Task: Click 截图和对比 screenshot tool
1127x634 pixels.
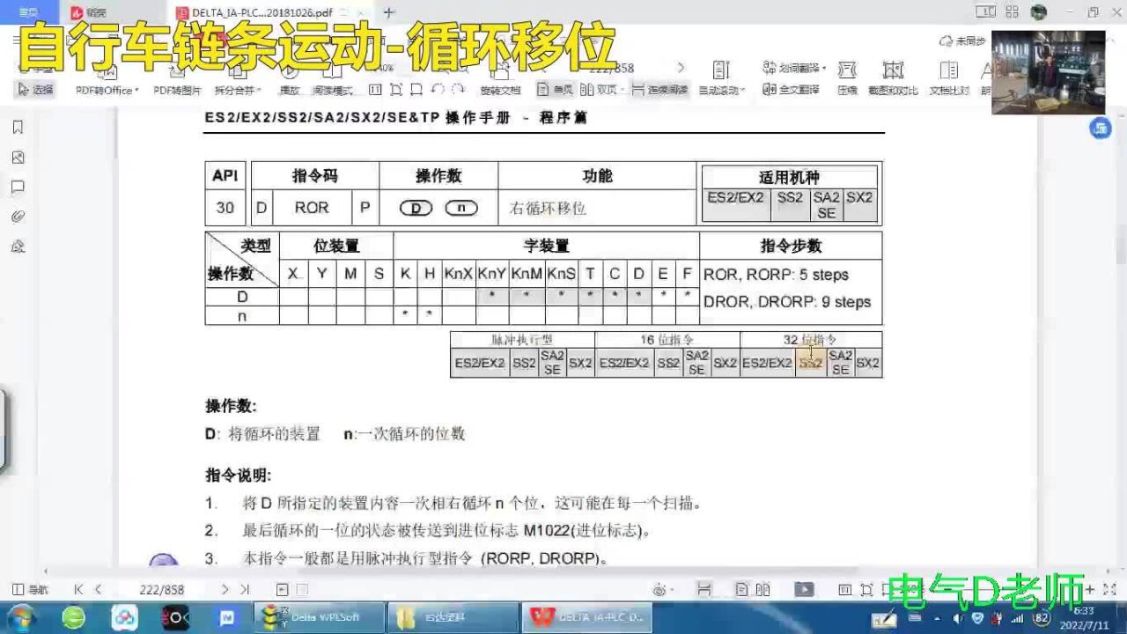Action: tap(893, 77)
